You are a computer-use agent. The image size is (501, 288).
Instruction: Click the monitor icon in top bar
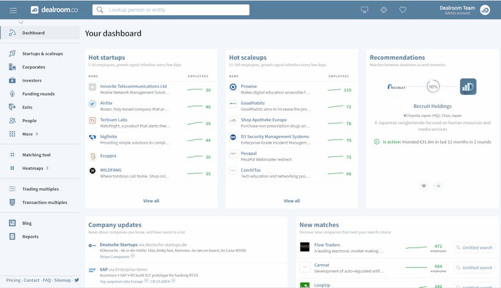coord(365,10)
